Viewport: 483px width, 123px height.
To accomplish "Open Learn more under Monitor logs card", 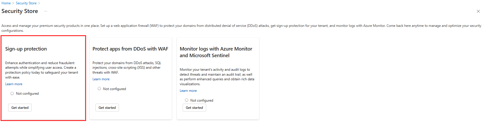I will 188,91.
